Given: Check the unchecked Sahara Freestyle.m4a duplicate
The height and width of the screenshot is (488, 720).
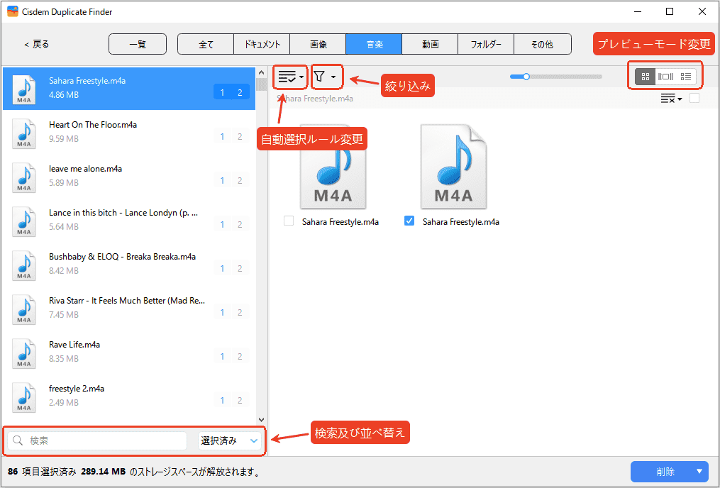Looking at the screenshot, I should (x=289, y=221).
